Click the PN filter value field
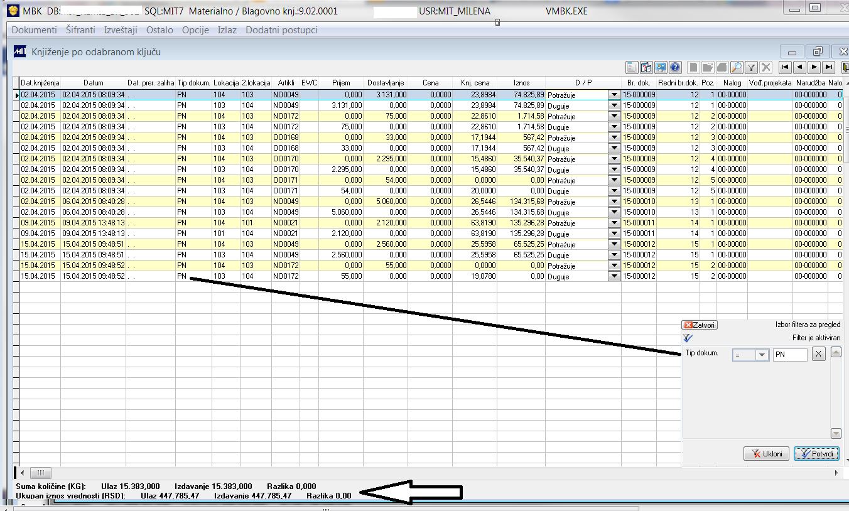 click(x=790, y=355)
